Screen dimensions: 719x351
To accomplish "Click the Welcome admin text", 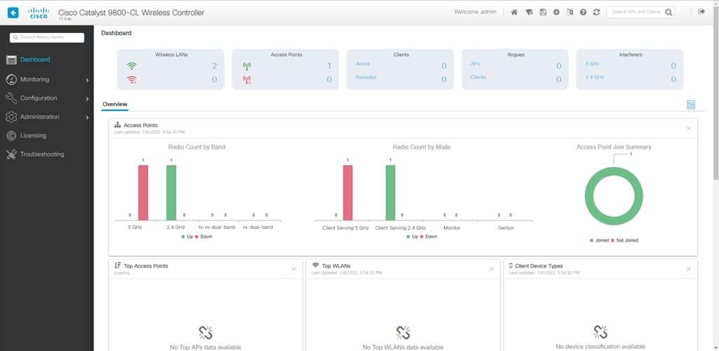I will [x=475, y=12].
